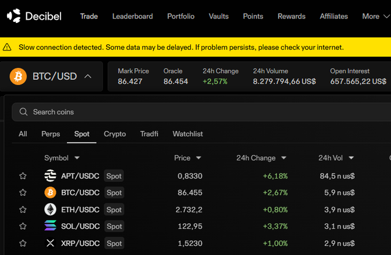Click the APT/USDC price 0,8330
Viewport: 391px width, 255px height.
coord(190,176)
